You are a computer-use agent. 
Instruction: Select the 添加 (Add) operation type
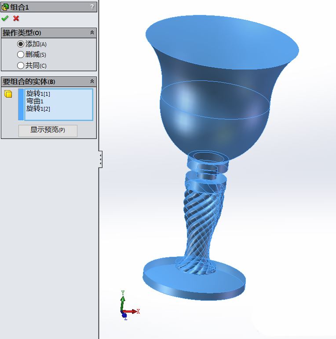click(x=20, y=44)
